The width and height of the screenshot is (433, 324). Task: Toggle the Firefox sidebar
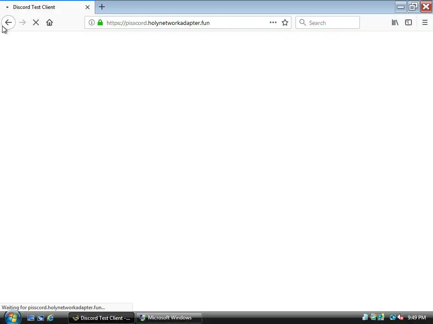(x=408, y=23)
